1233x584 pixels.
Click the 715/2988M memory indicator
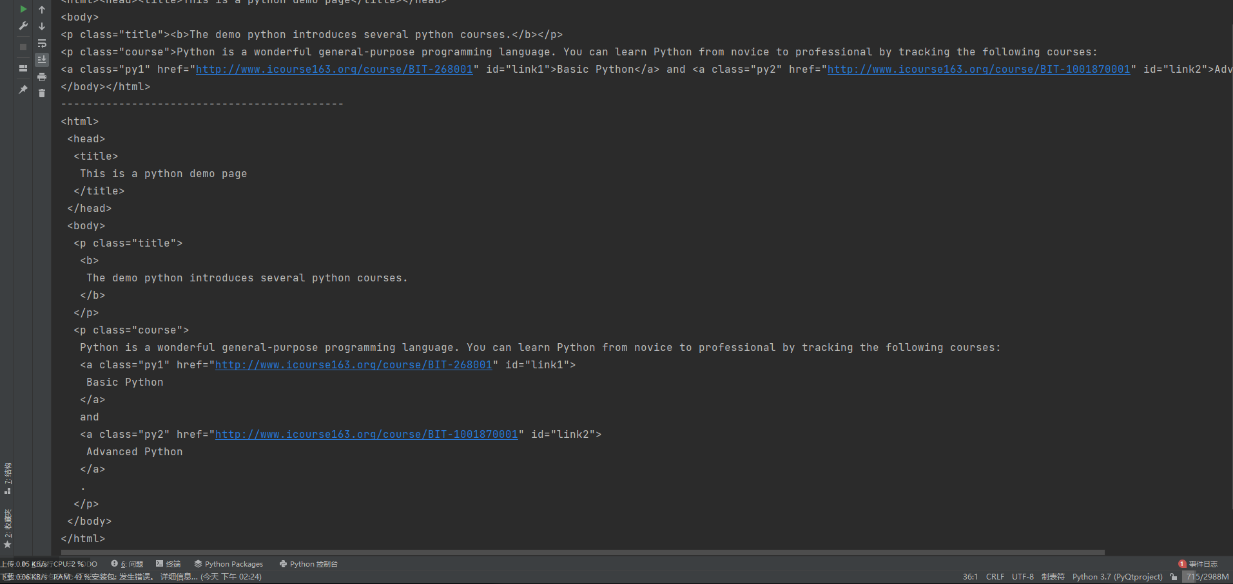[x=1206, y=577]
